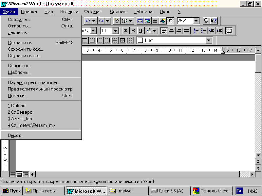Choose 'Параметры страницы...' menu entry
262x196 pixels.
pyautogui.click(x=34, y=82)
